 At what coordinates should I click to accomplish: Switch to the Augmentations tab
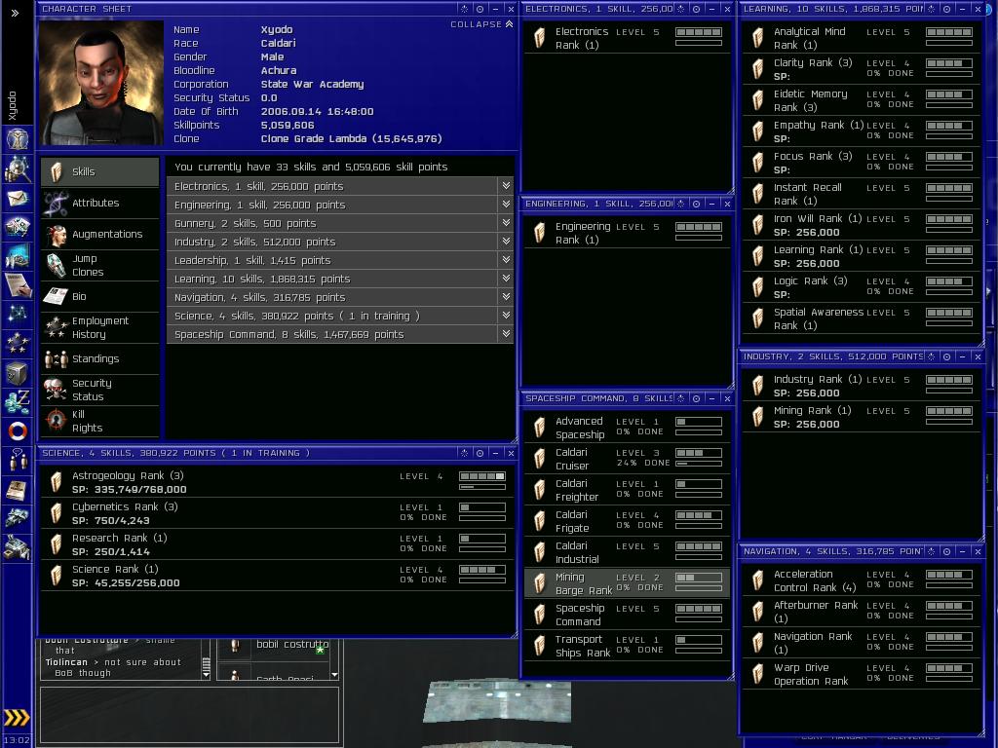[100, 234]
